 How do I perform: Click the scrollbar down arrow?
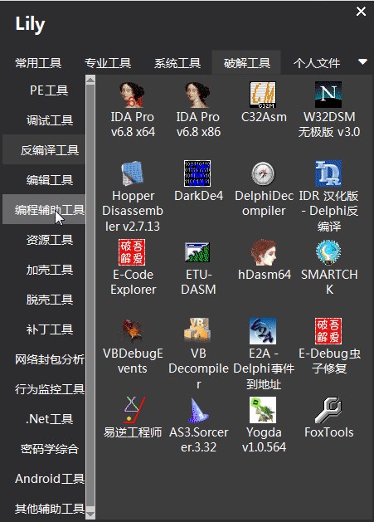click(90, 515)
